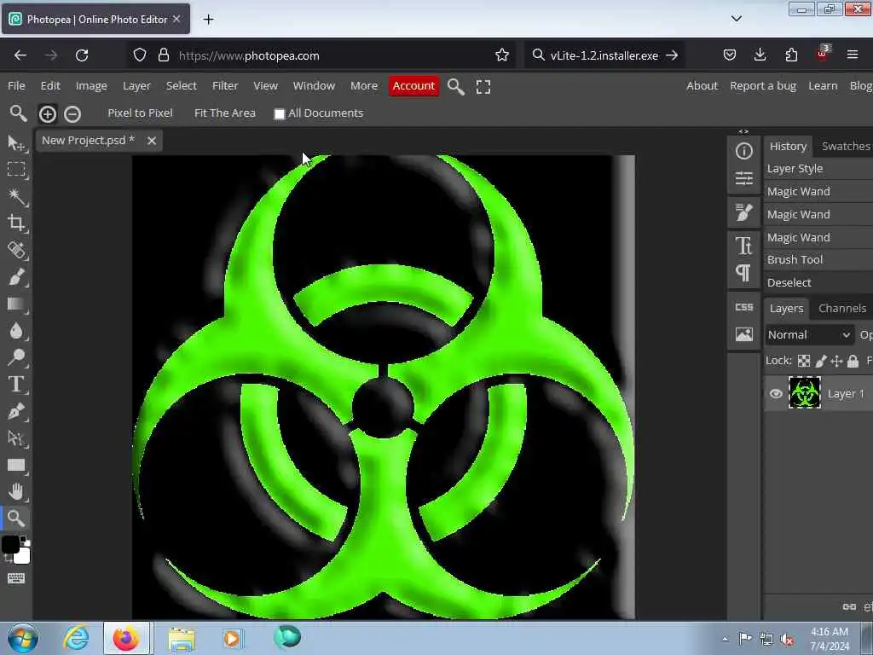Click the search magnifier icon in menu bar

click(x=456, y=87)
